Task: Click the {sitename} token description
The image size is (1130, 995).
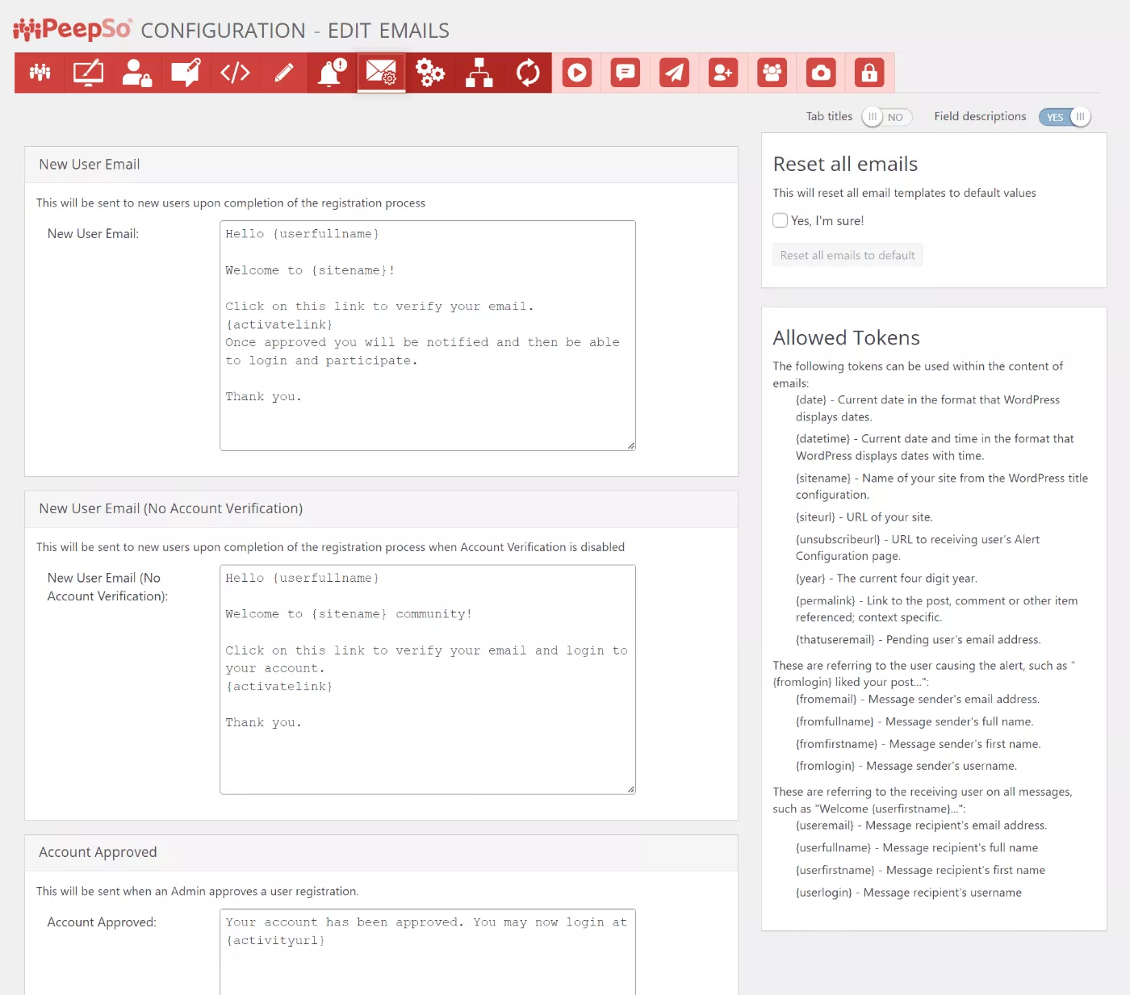Action: click(x=942, y=487)
